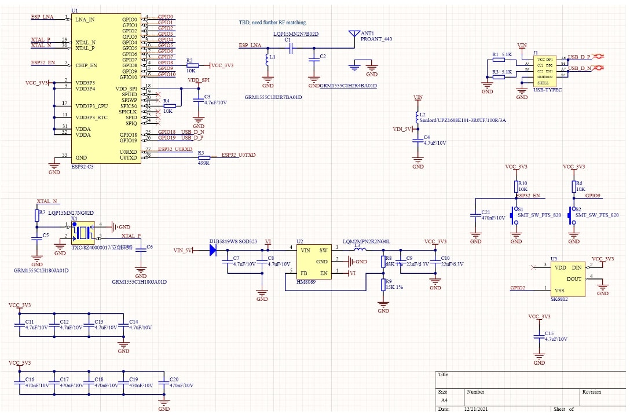Image resolution: width=630 pixels, height=415 pixels.
Task: Select the ESP32_U0TXD net label
Action: tap(239, 155)
